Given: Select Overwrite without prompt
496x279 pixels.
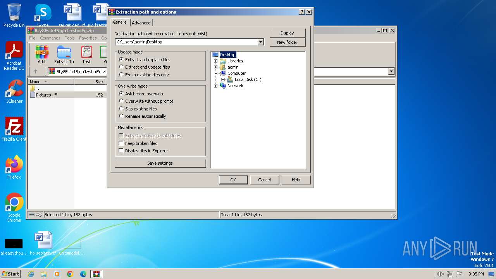Looking at the screenshot, I should (146, 101).
